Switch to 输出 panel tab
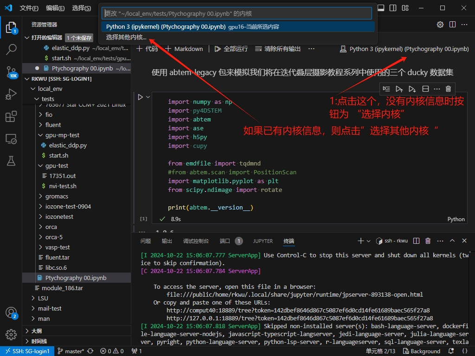Image resolution: width=475 pixels, height=356 pixels. point(167,241)
